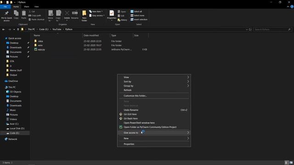Create a New folder from ribbon
The height and width of the screenshot is (165, 294).
pyautogui.click(x=84, y=16)
